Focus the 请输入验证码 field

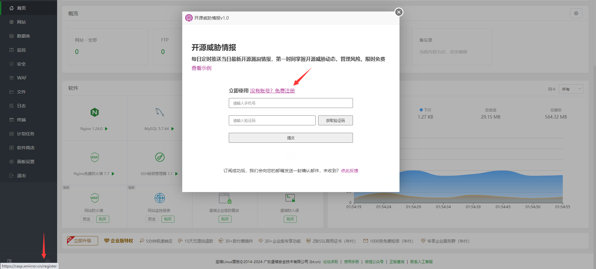click(x=272, y=120)
